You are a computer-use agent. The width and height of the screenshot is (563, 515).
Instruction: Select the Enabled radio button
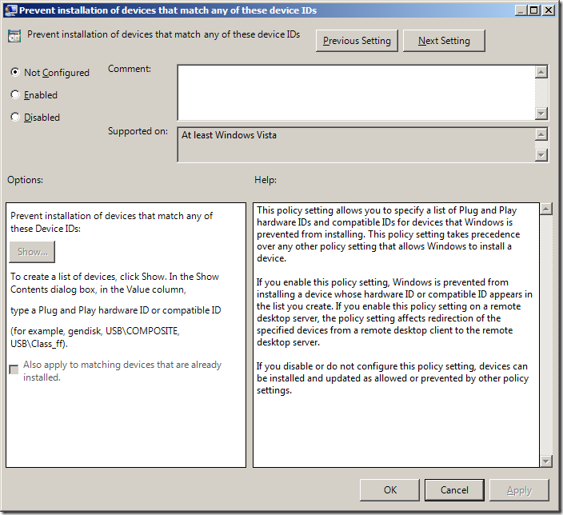(15, 94)
